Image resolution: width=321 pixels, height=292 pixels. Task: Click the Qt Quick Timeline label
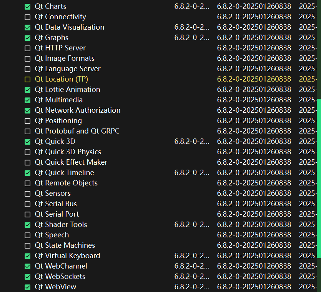(x=65, y=172)
